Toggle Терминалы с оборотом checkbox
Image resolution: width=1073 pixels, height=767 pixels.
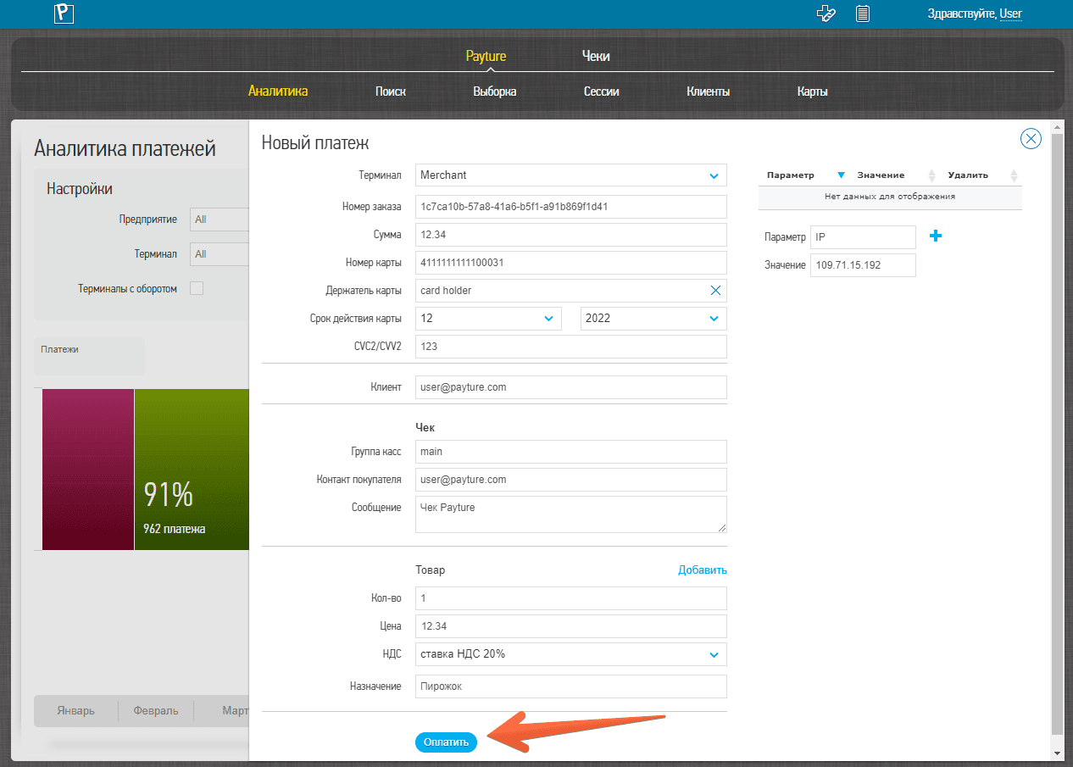click(x=197, y=288)
